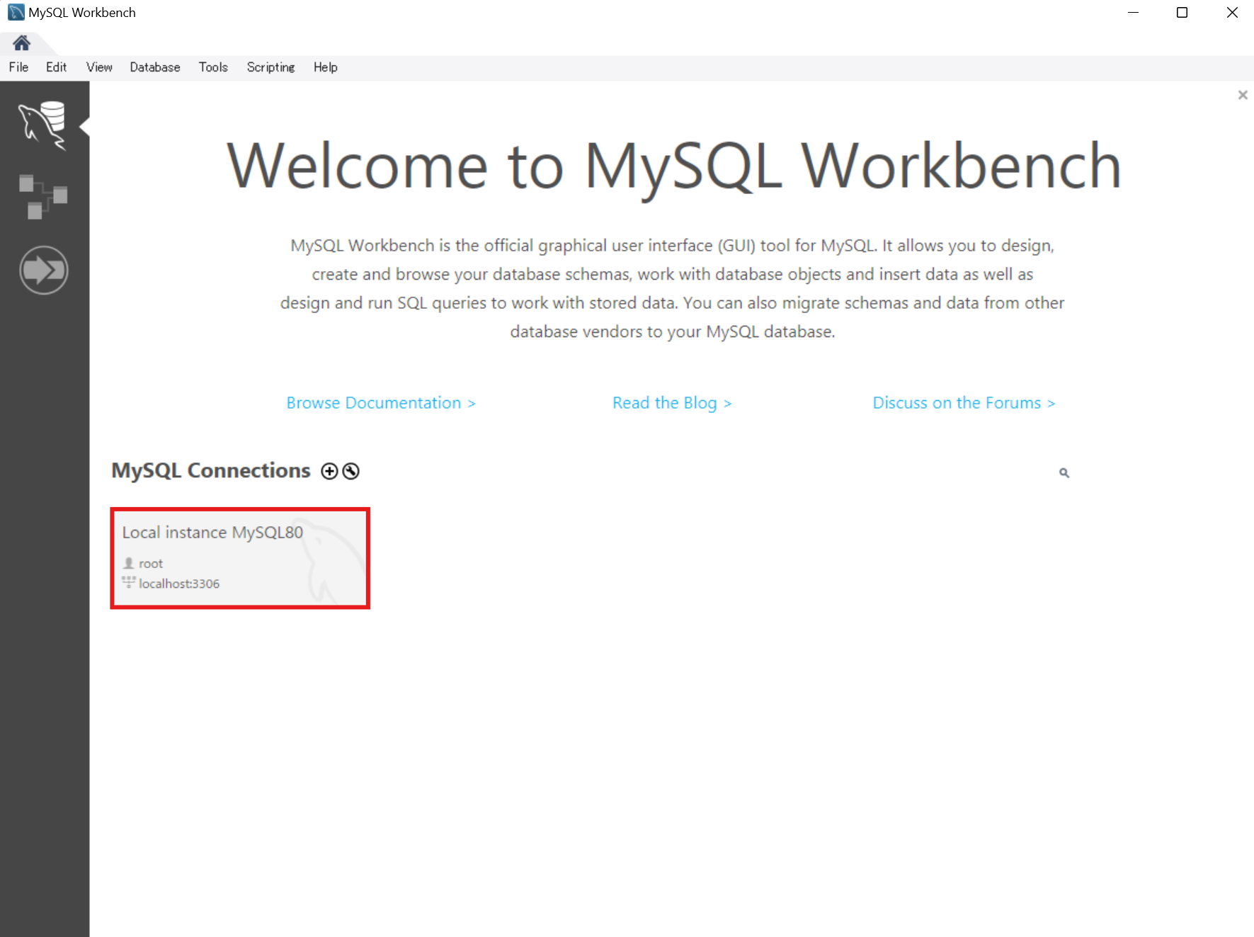Open the Local instance MySQL80 connection
This screenshot has height=937, width=1254.
[x=239, y=558]
